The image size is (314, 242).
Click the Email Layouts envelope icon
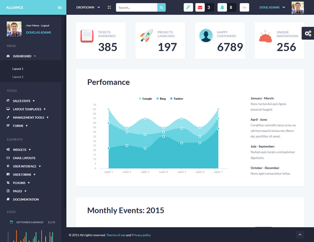(8, 158)
